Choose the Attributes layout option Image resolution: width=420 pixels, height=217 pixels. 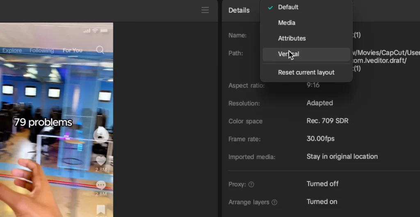point(306,38)
